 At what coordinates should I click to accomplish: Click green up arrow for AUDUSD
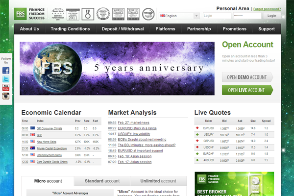click(197, 160)
